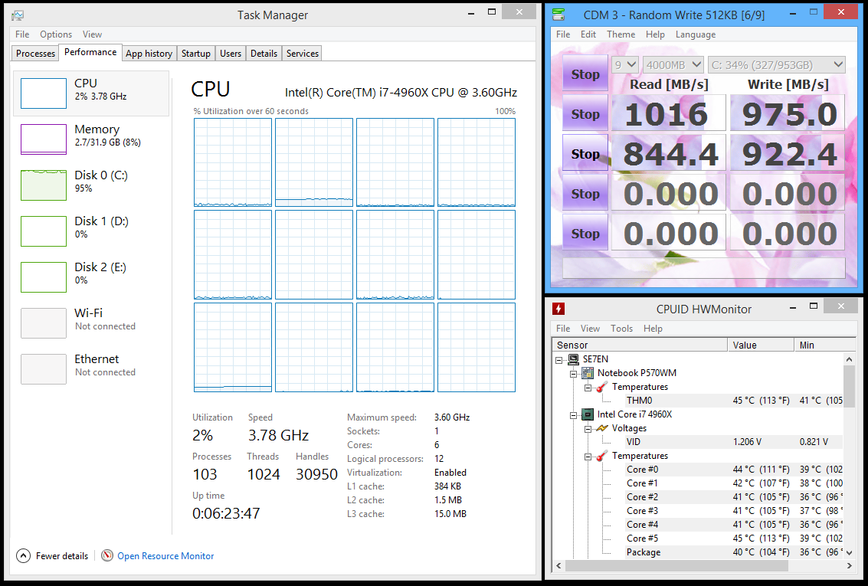Click CrystalDiskMark title bar icon
868x586 pixels.
point(558,15)
